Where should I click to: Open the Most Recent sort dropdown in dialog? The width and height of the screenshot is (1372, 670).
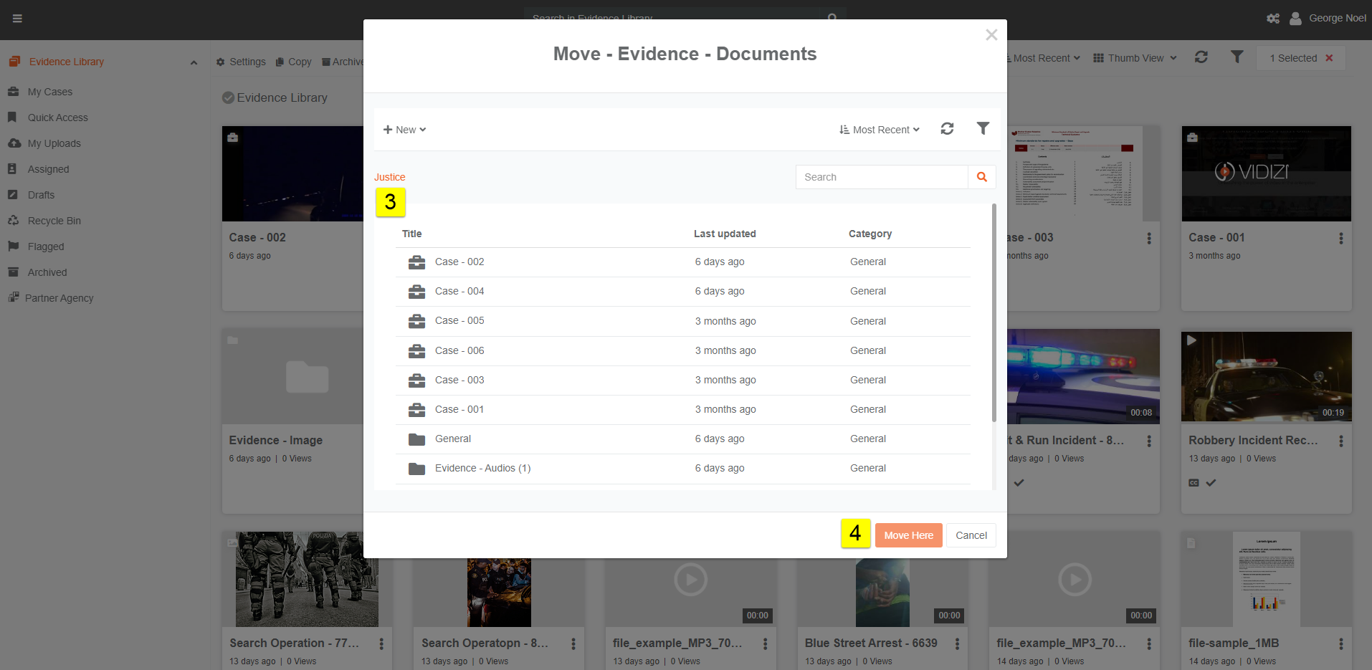point(880,130)
